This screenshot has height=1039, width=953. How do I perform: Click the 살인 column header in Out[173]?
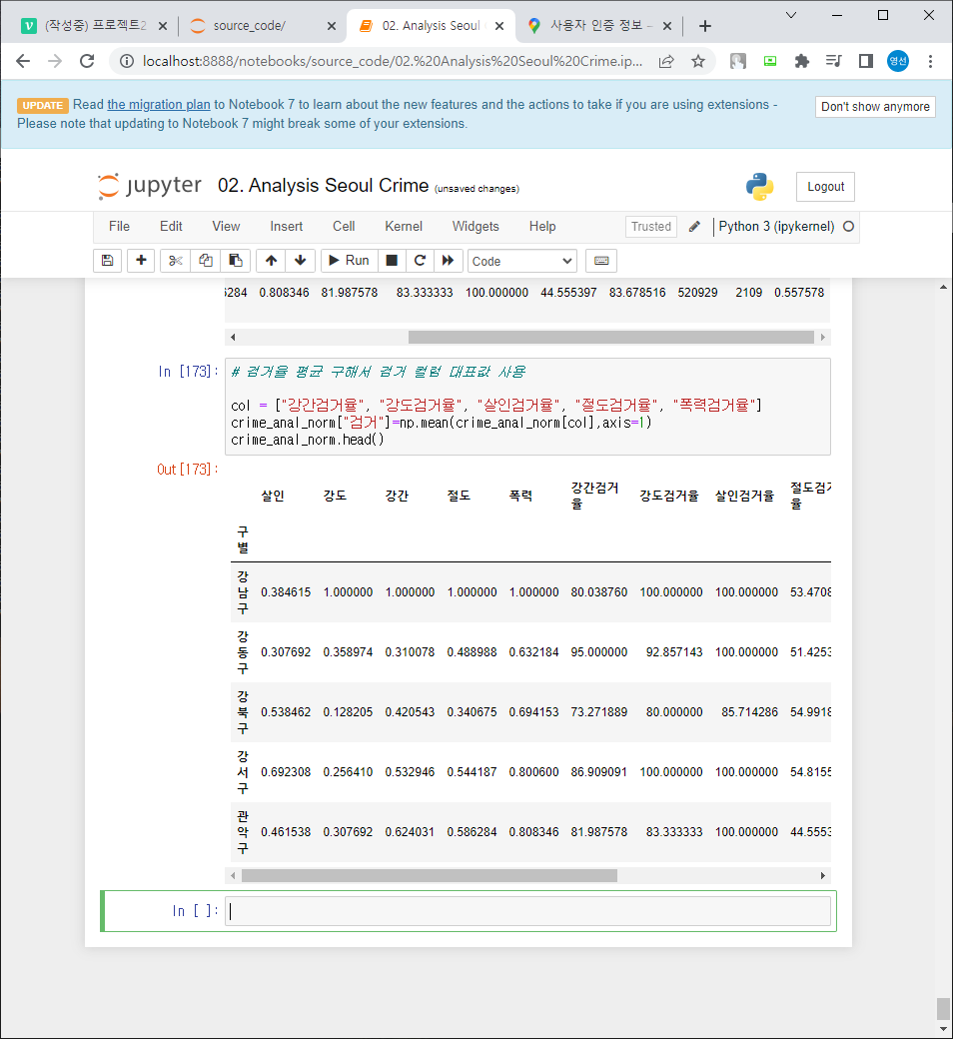click(x=273, y=496)
